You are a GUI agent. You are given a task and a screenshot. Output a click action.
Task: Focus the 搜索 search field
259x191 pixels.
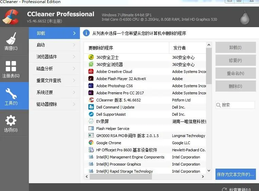[x=235, y=105]
